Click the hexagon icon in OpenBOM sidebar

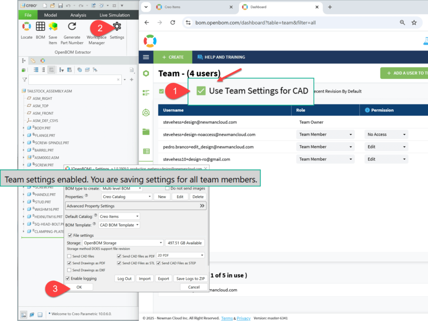click(x=146, y=73)
